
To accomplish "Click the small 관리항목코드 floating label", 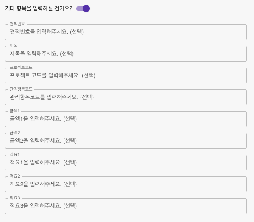I will 21,89.
